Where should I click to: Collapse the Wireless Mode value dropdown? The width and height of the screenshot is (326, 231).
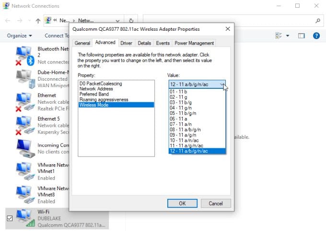[222, 85]
